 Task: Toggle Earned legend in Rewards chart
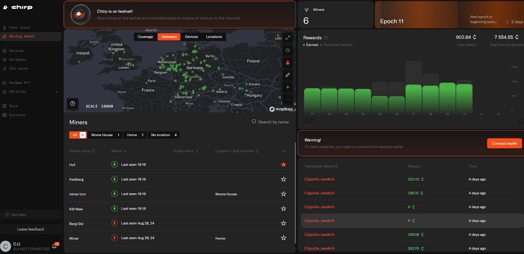[x=311, y=45]
